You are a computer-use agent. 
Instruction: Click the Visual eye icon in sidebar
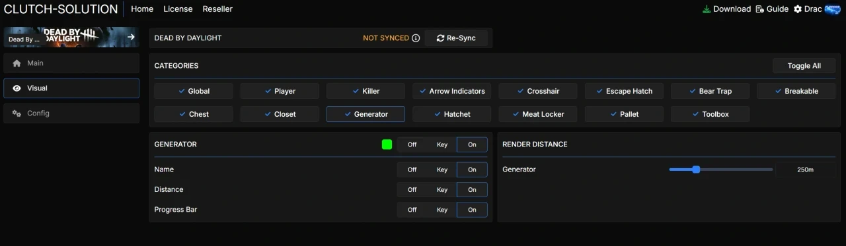point(17,88)
